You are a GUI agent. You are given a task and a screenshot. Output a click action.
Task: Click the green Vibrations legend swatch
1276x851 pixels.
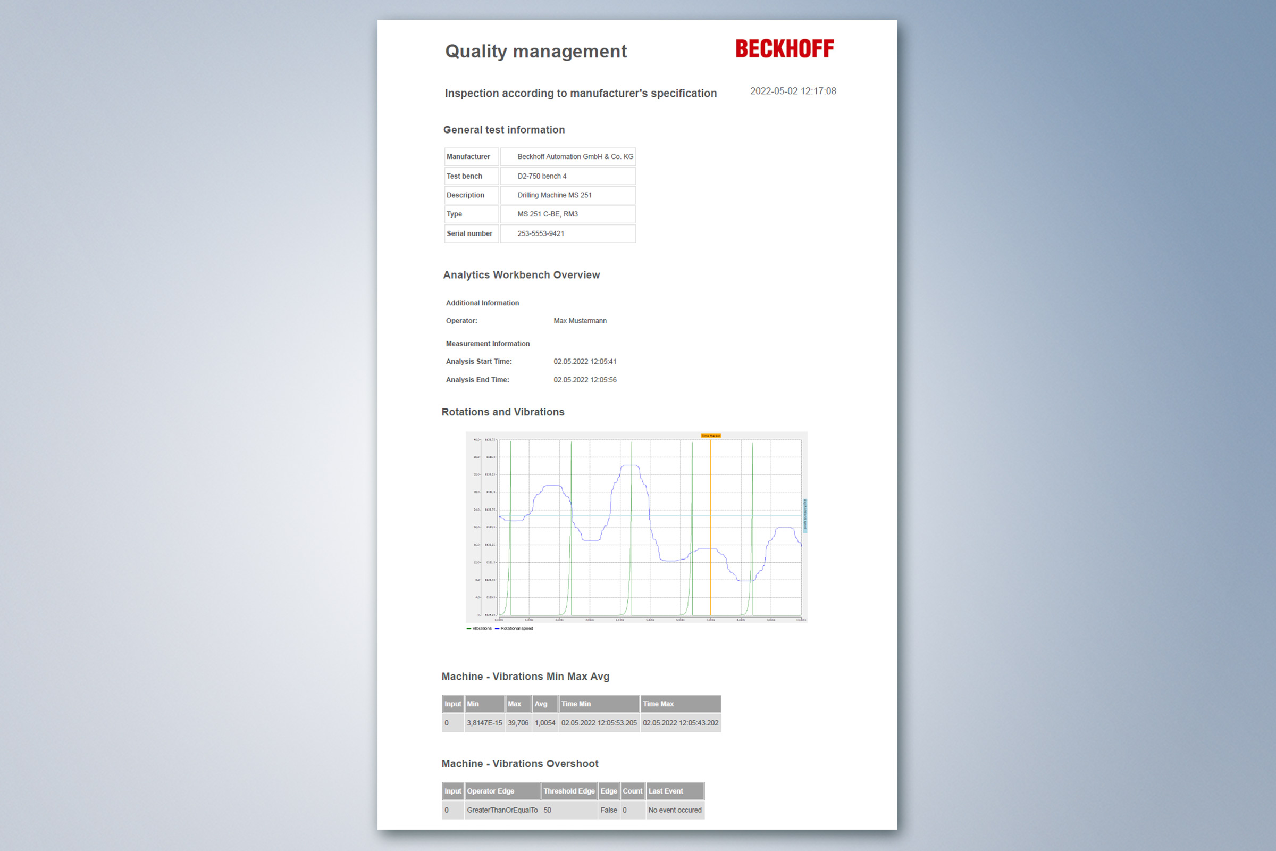point(469,629)
